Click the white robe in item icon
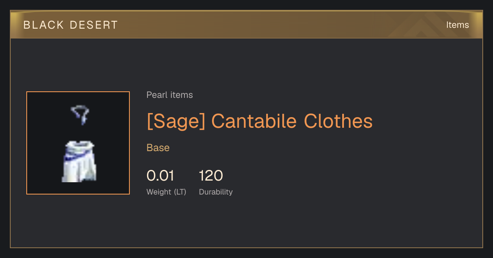This screenshot has height=258, width=493. [x=79, y=161]
